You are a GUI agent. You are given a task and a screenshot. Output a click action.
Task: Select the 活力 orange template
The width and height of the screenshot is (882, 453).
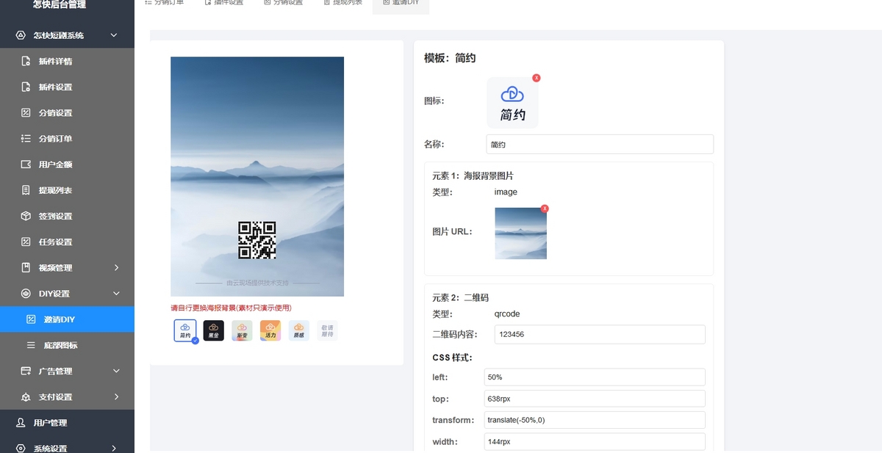(270, 330)
